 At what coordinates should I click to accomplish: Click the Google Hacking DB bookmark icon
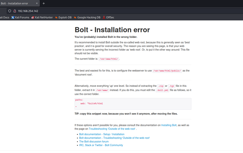(75, 17)
